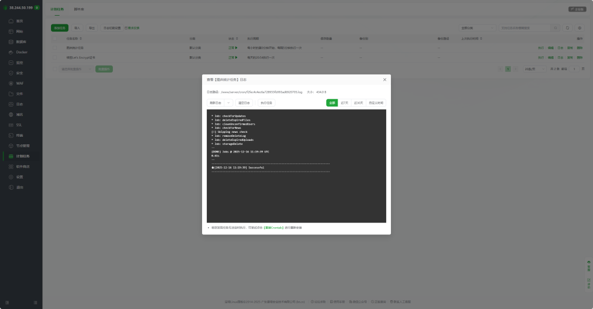593x309 pixels.
Task: Check the 续签Let's Encrypt证书 row checkbox
Action: coord(55,57)
